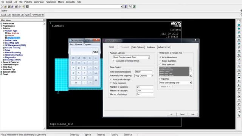Enable Calculate prestress effects checkbox
Viewport: 242px width, 136px height.
[x=114, y=61]
